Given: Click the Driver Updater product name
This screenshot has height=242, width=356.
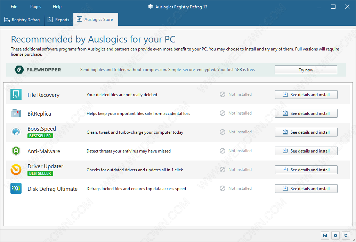Looking at the screenshot, I should tap(46, 166).
